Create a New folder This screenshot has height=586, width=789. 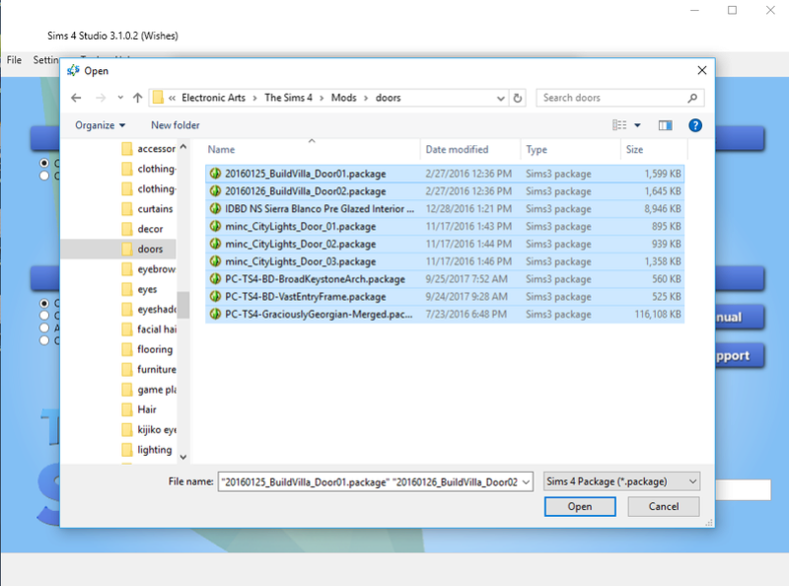176,125
